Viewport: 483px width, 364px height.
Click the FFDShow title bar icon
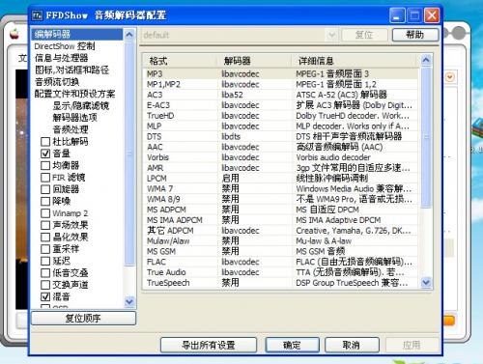tap(37, 15)
